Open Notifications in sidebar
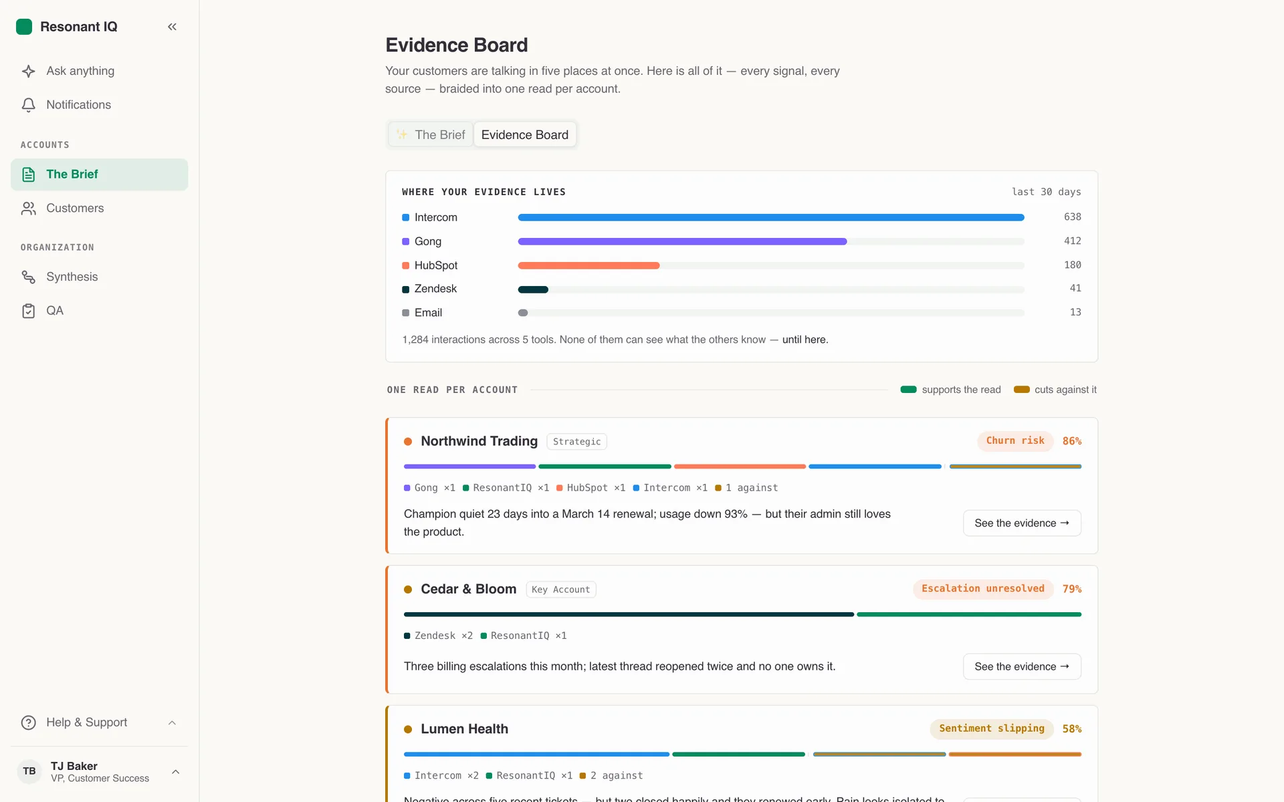Viewport: 1284px width, 802px height. pyautogui.click(x=99, y=105)
